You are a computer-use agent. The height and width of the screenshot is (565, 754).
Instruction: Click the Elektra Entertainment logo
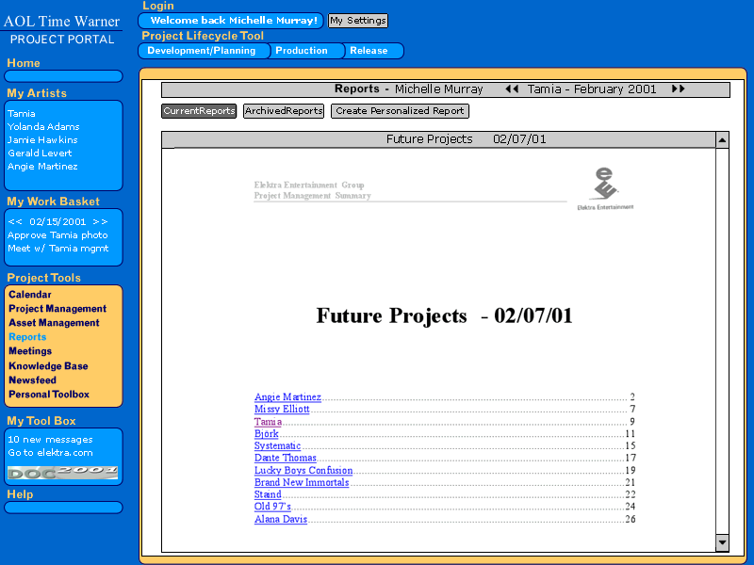click(x=604, y=187)
